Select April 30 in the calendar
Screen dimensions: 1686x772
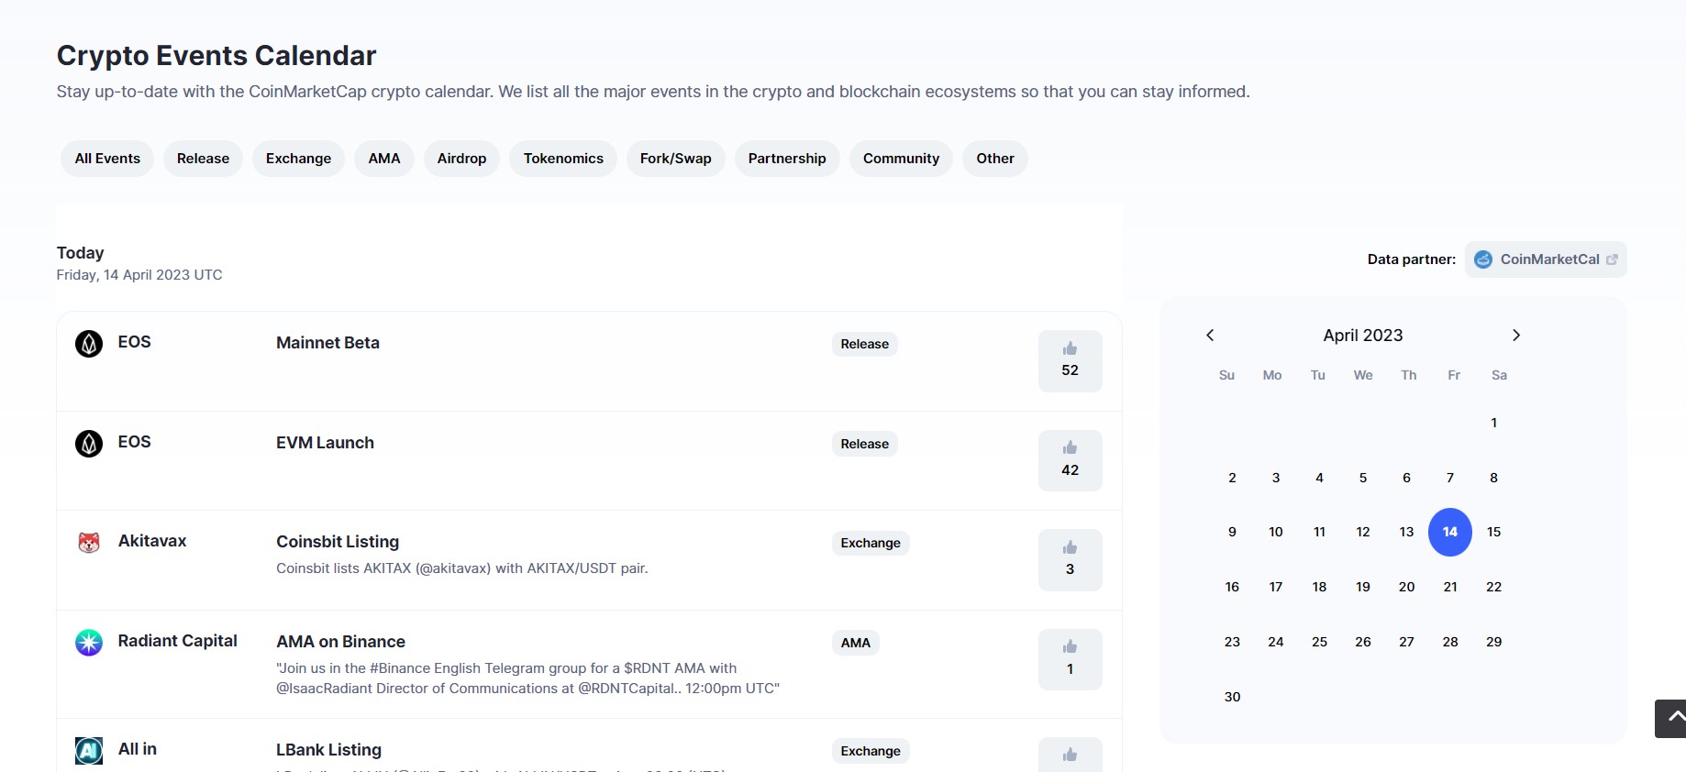(1233, 697)
